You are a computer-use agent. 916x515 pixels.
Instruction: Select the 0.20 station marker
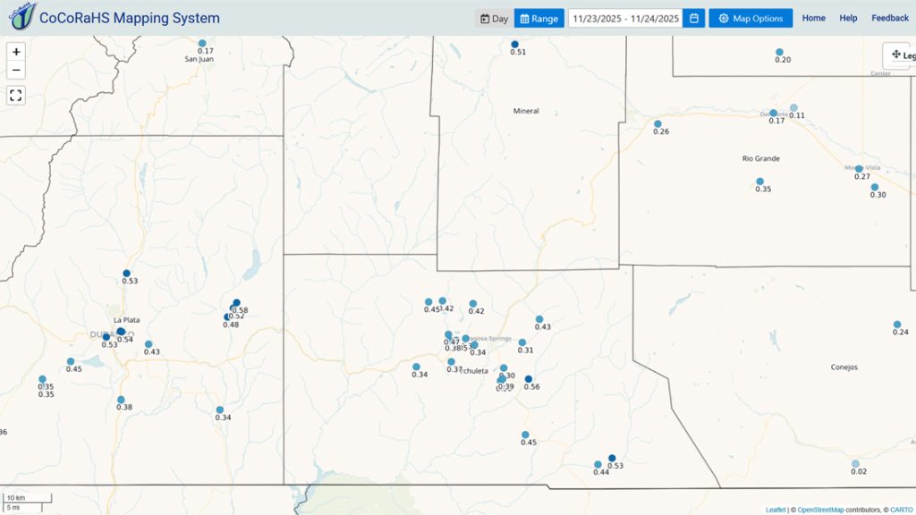click(x=779, y=52)
